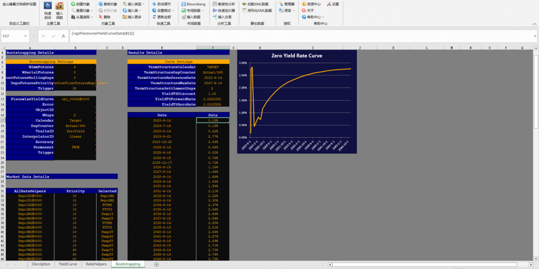Open the 从属追踪 dependency trace dropdown
The width and height of the screenshot is (539, 269).
tap(82, 16)
